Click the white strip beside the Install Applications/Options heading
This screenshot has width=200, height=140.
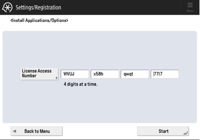pos(133,21)
